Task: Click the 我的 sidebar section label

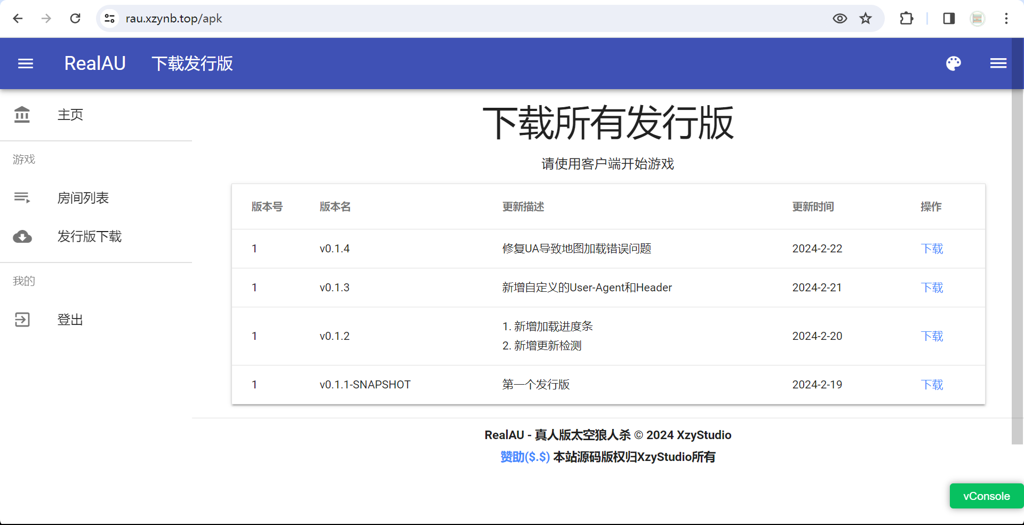Action: coord(24,281)
